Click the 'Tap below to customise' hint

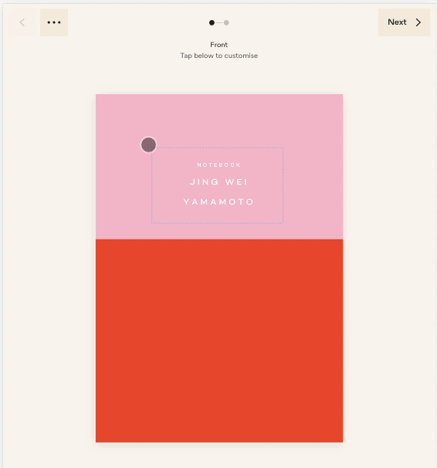219,56
